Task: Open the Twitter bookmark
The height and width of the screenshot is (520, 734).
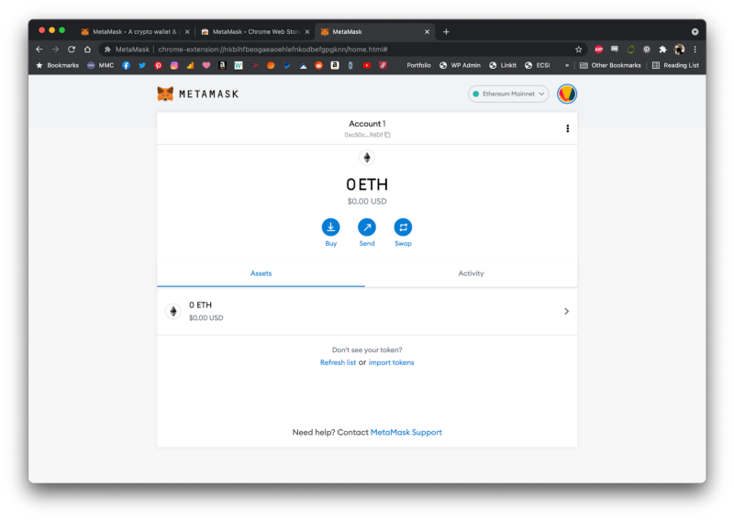Action: point(142,65)
